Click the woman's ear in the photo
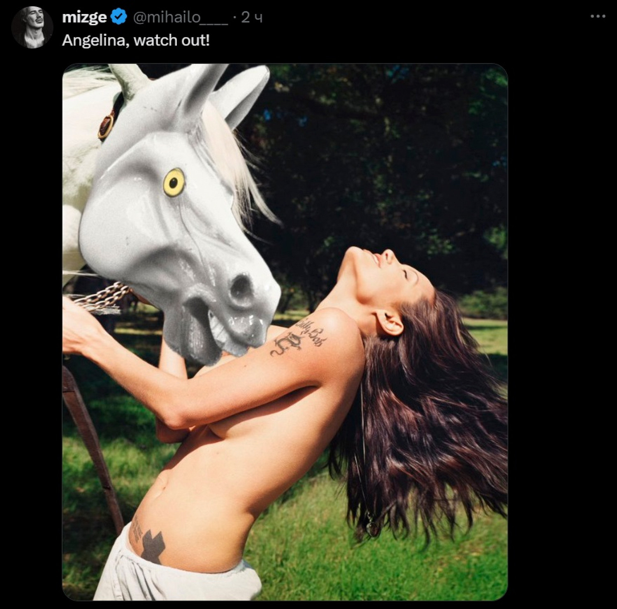 (390, 322)
